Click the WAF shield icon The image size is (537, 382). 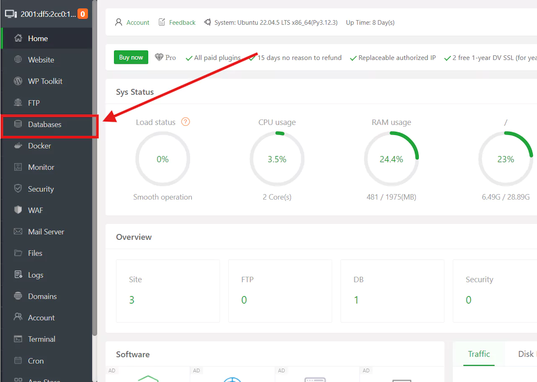tap(18, 210)
